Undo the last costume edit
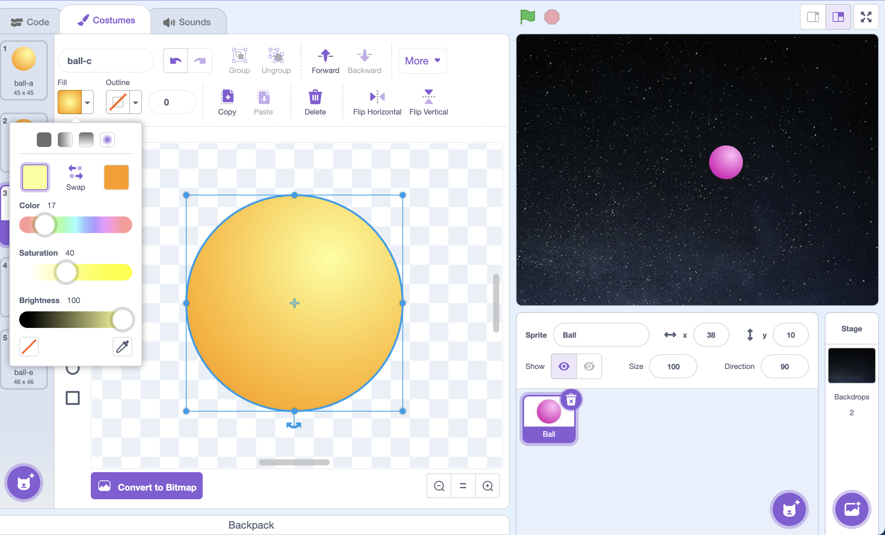 (x=175, y=60)
